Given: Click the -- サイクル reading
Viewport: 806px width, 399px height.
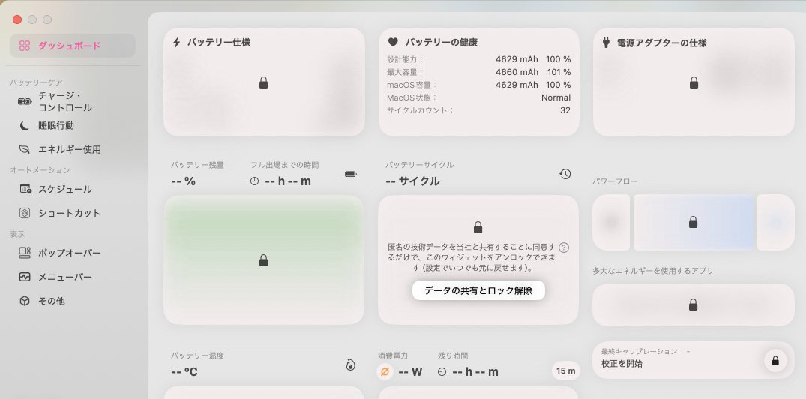Looking at the screenshot, I should pos(412,181).
